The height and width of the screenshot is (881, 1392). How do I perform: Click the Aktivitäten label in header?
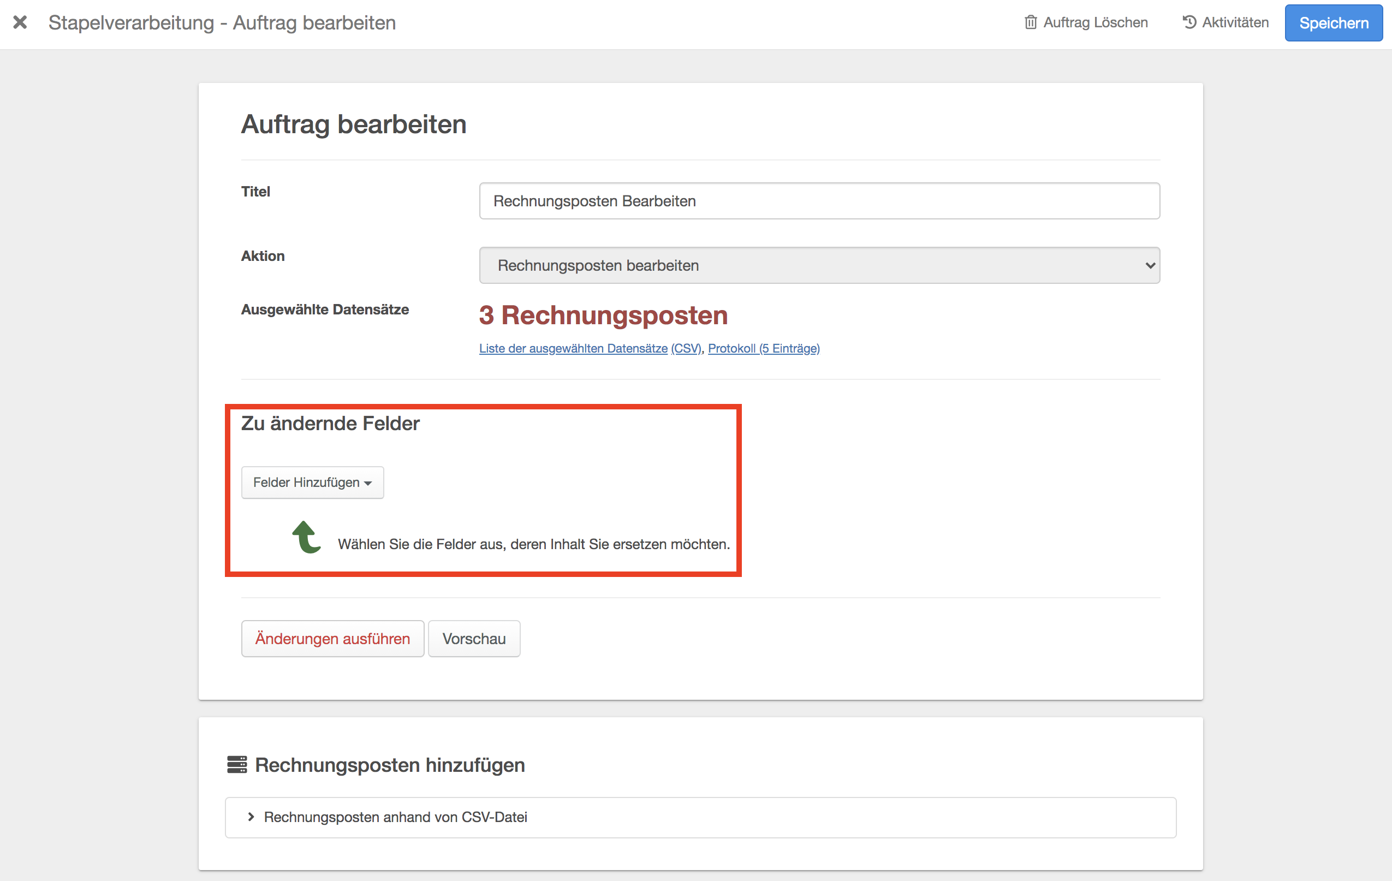pos(1235,22)
